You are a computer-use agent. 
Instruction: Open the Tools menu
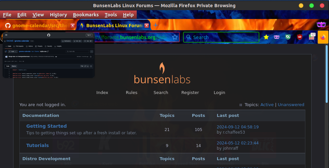coord(111,15)
